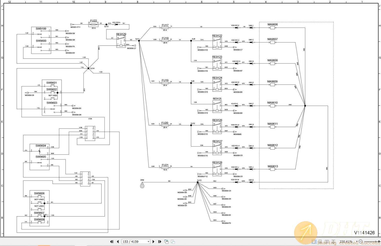Screen dimensions: 381x246
Task: Click the MA9608 component label
Action: pyautogui.click(x=272, y=60)
